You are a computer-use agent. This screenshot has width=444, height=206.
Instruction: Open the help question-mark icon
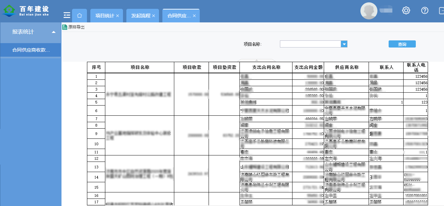[x=425, y=11]
